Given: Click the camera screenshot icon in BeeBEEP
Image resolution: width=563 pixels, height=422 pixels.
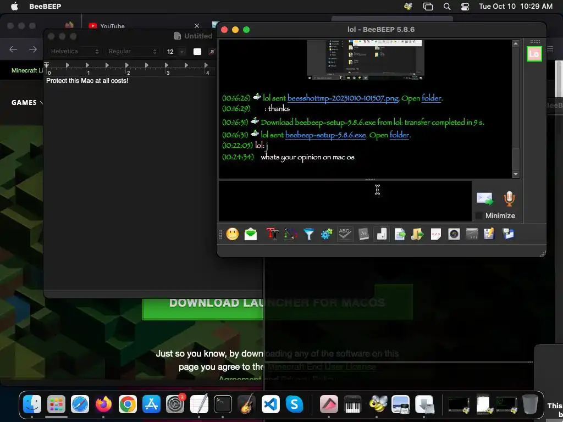Looking at the screenshot, I should 454,234.
